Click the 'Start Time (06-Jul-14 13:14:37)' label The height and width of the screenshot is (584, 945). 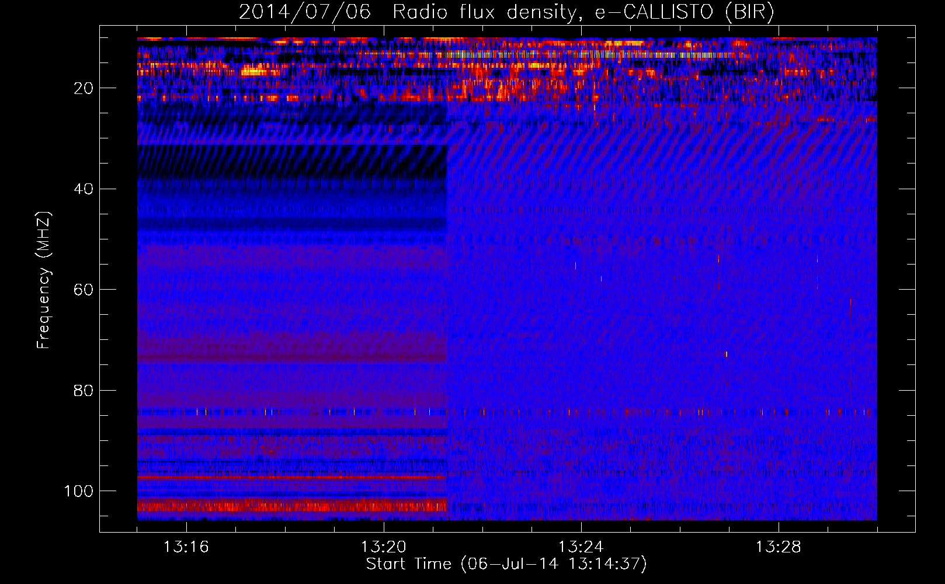pos(506,564)
